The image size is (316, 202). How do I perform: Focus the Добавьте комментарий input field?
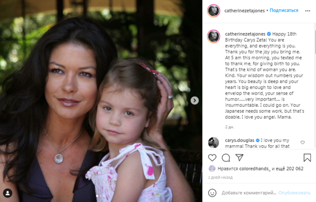(249, 193)
